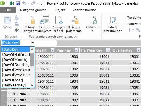This screenshot has height=106, width=141.
Task: Select [DayOfYear] in column list
Action: tap(16, 80)
